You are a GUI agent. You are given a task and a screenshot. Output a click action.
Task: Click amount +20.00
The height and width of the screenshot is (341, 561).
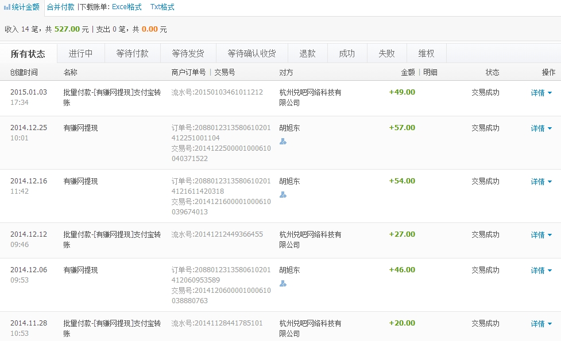click(402, 323)
